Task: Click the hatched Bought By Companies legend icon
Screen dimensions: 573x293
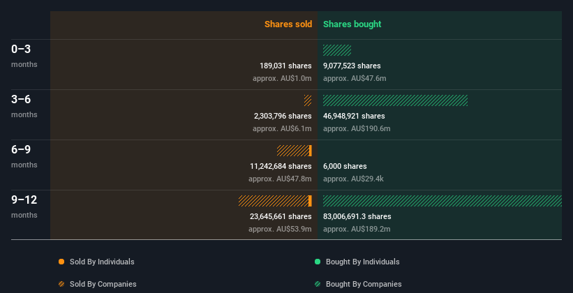Action: [318, 284]
